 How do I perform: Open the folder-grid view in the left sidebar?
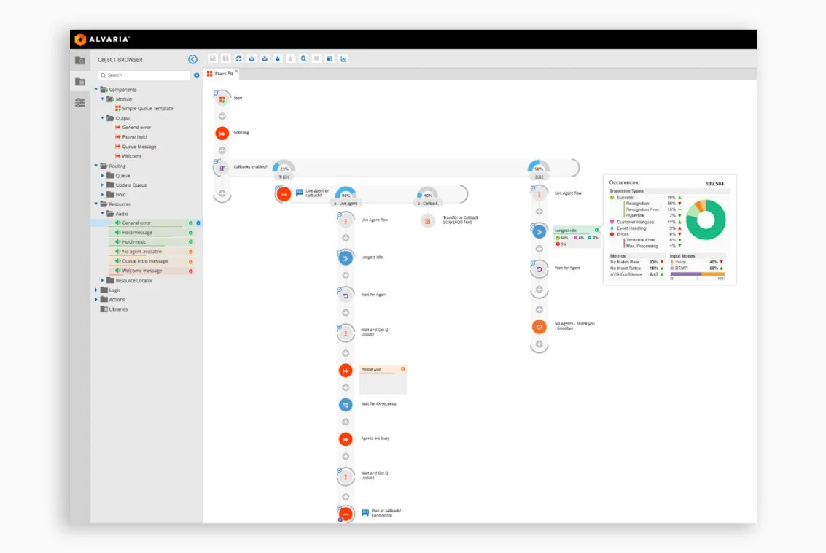coord(79,82)
